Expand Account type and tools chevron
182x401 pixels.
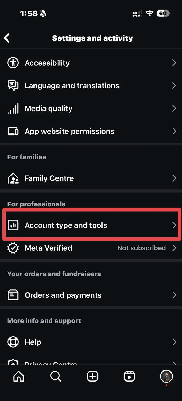pyautogui.click(x=174, y=225)
